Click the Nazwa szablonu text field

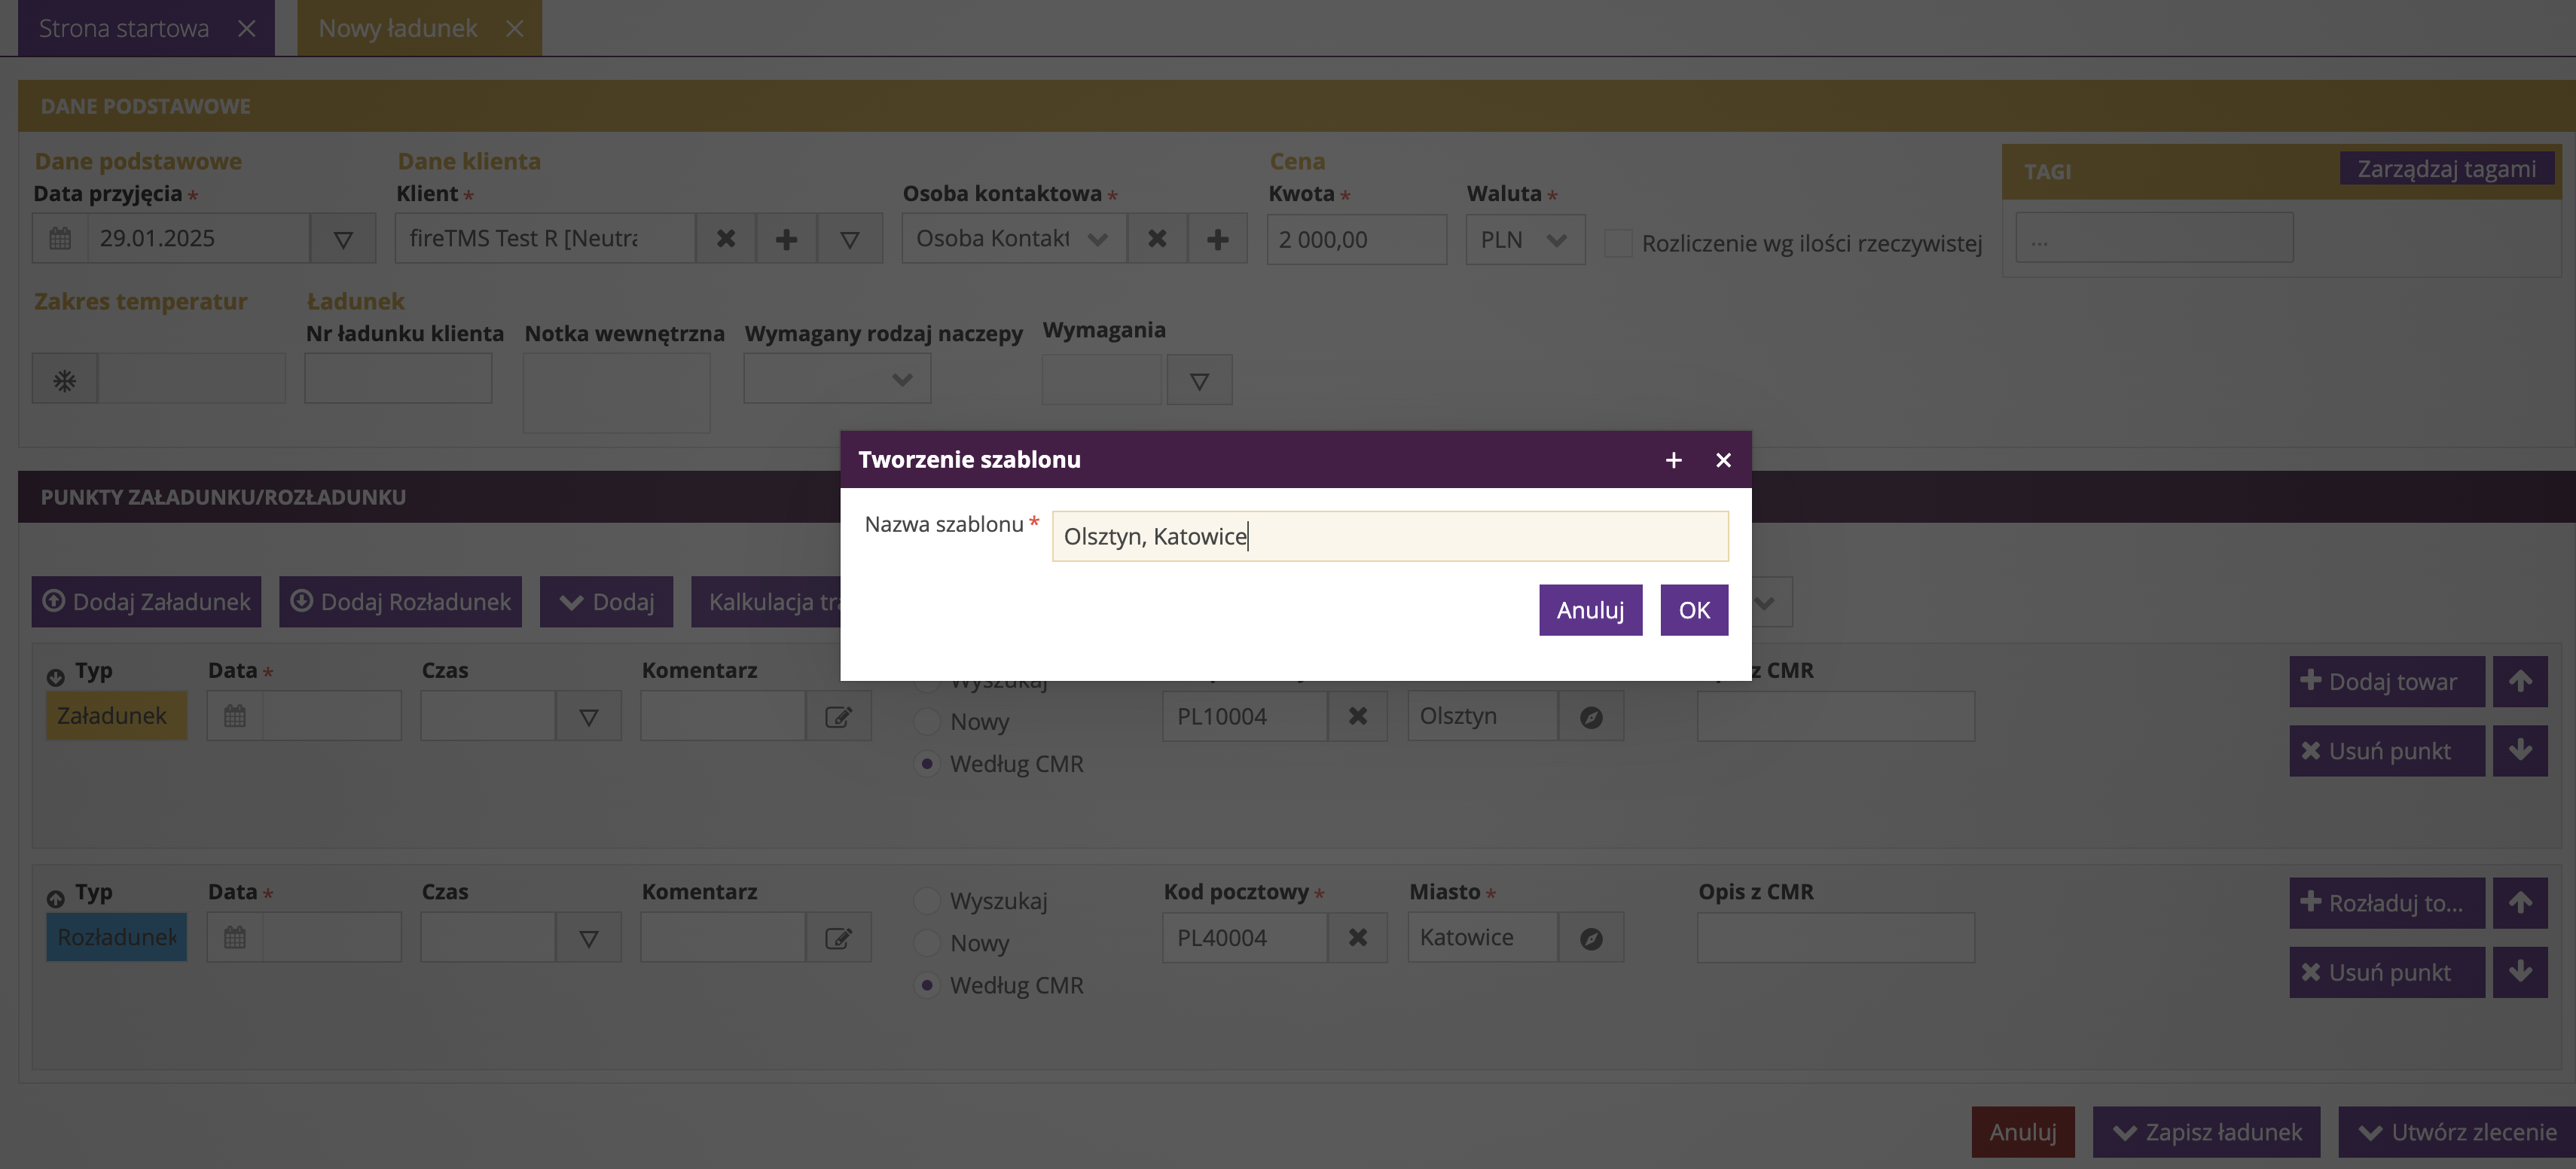click(x=1389, y=537)
